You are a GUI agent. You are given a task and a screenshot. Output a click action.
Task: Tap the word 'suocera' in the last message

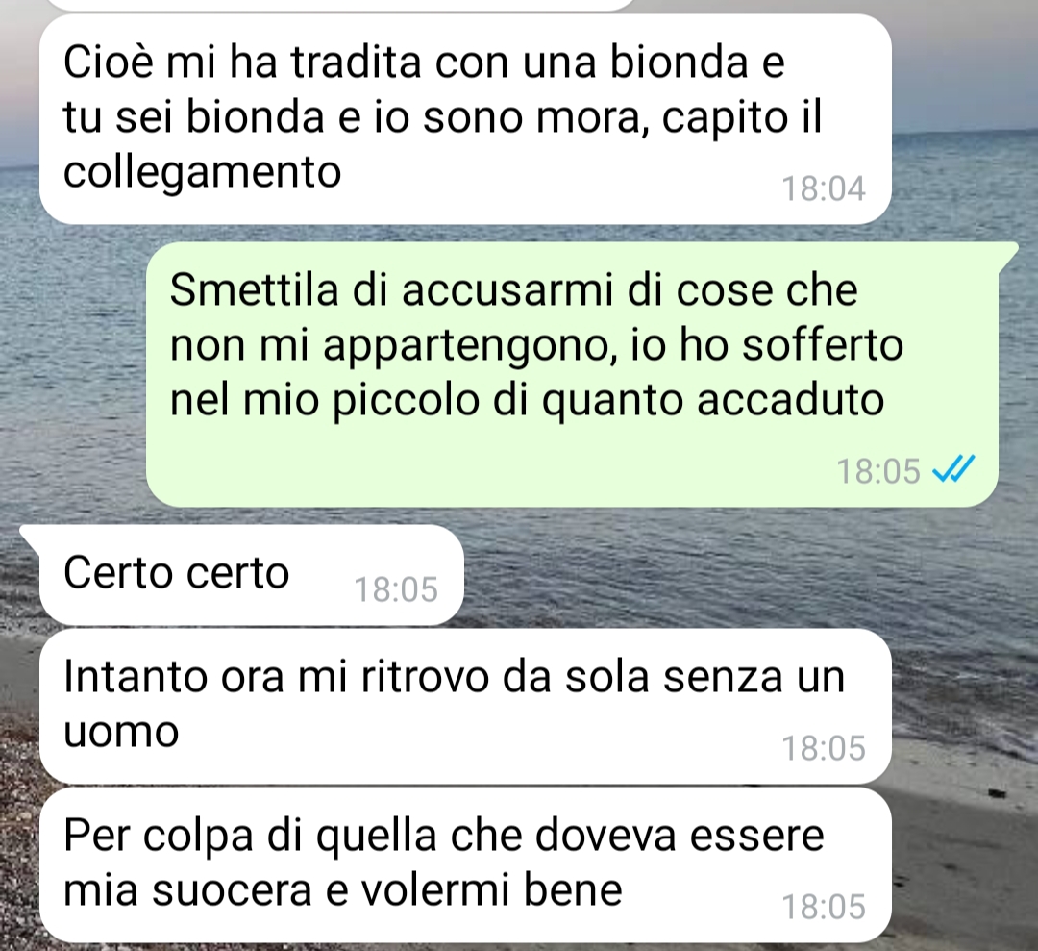[232, 890]
